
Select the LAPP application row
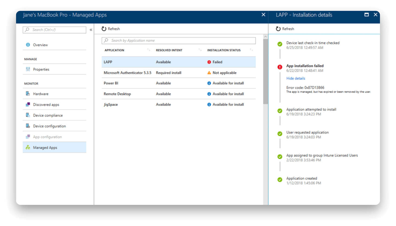179,62
